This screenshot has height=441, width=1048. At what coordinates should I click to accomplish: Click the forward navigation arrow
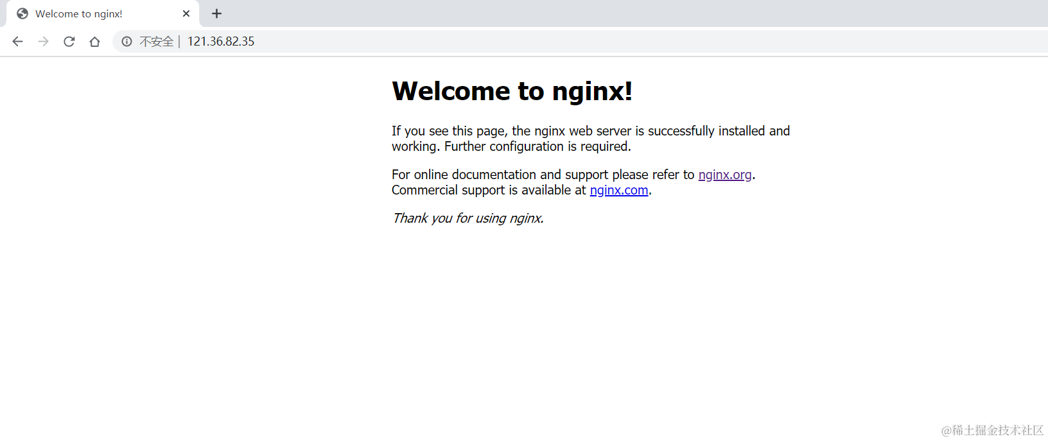point(43,42)
